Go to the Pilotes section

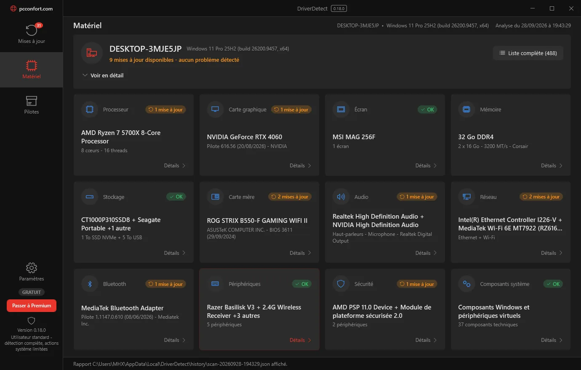32,105
